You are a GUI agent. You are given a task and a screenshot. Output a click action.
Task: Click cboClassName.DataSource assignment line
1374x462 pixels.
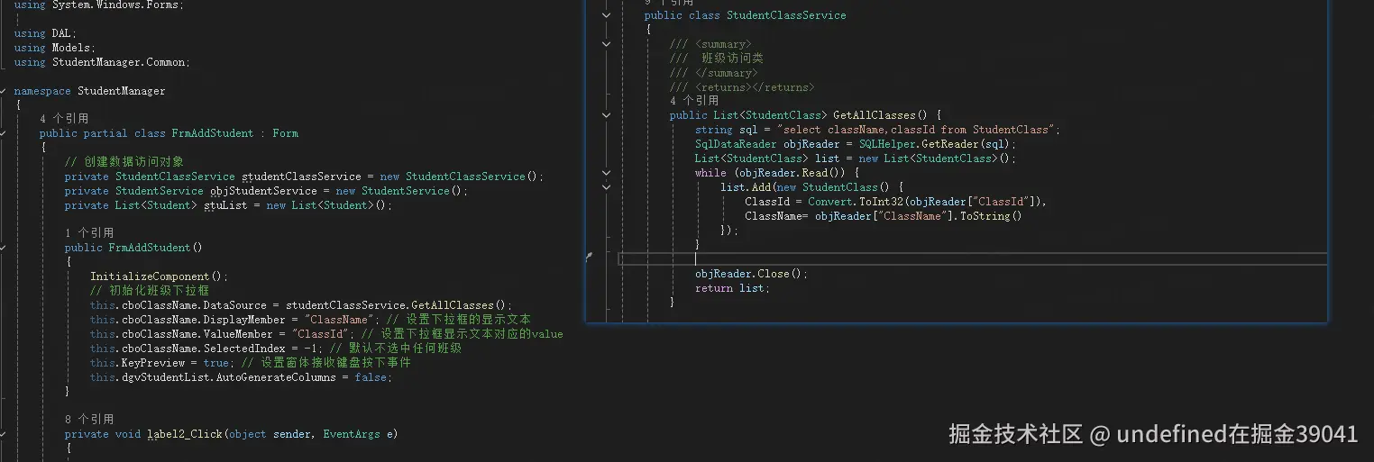click(301, 305)
